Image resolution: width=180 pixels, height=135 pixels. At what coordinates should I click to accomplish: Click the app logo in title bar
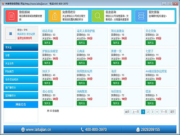click(3, 4)
